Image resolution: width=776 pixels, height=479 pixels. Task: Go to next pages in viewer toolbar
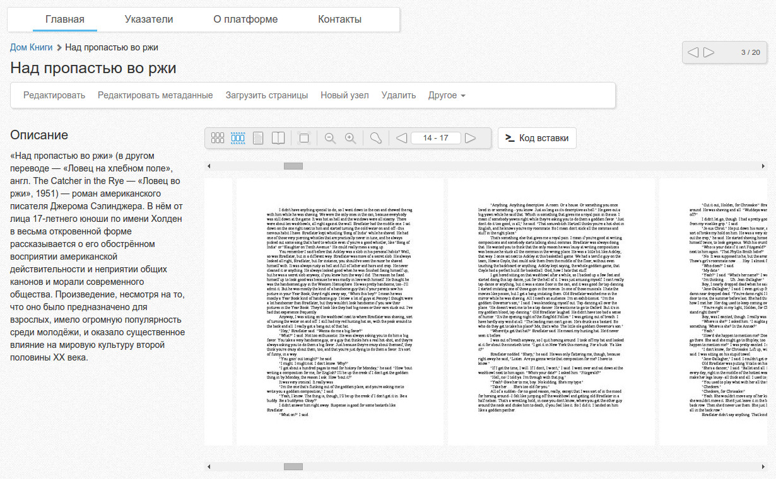coord(471,138)
